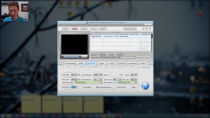
Task: Click the File Name column header
Action: pos(97,32)
